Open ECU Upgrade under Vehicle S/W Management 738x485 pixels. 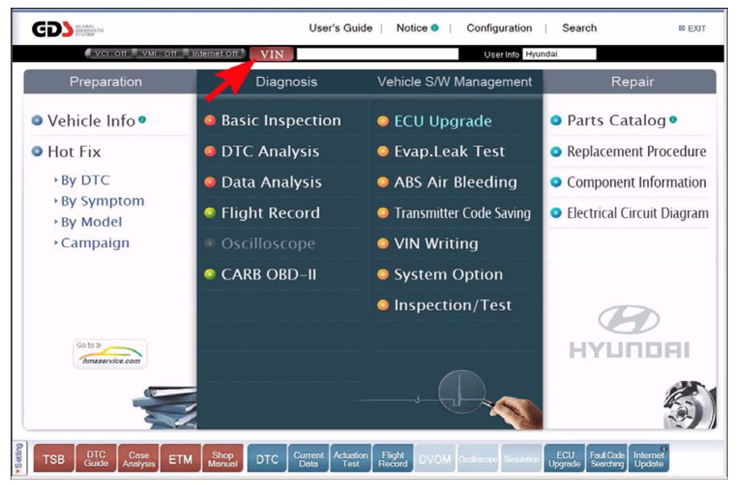[x=442, y=121]
